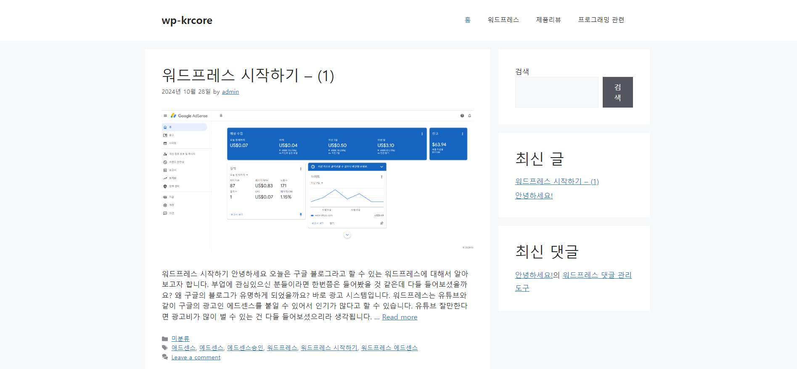This screenshot has width=797, height=369.
Task: Open the post title 워드프레스 시작하기 – (1)
Action: (x=248, y=76)
